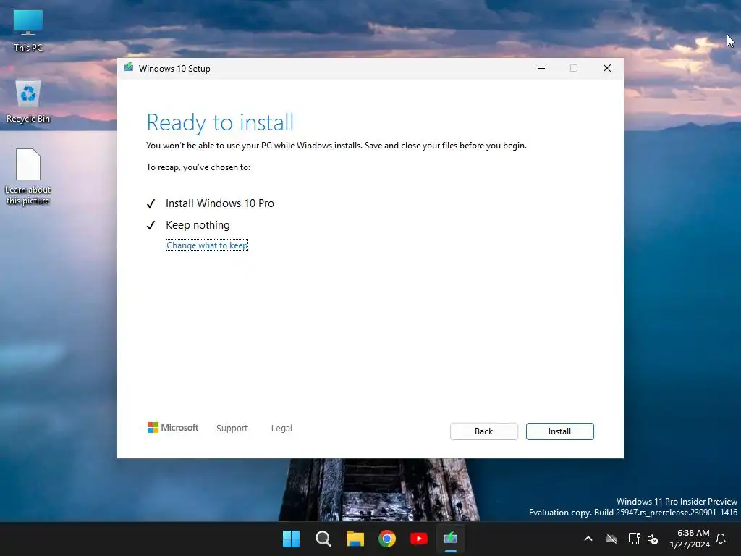Image resolution: width=741 pixels, height=556 pixels.
Task: Open the clock showing 6:38 AM
Action: [x=690, y=539]
